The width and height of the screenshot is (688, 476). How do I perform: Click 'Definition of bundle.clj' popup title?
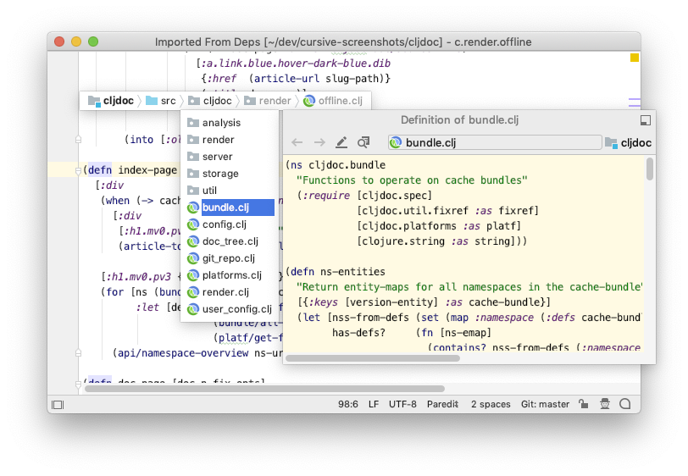[x=459, y=120]
